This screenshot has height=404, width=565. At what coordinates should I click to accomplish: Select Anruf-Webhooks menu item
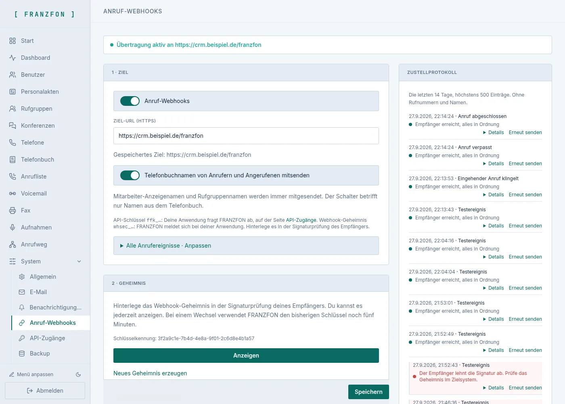[51, 323]
